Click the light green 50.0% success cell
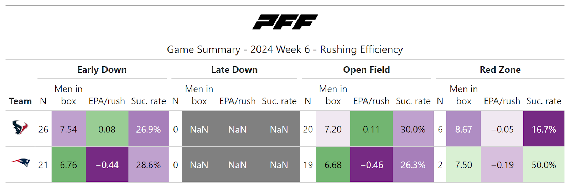The height and width of the screenshot is (188, 570). (544, 165)
